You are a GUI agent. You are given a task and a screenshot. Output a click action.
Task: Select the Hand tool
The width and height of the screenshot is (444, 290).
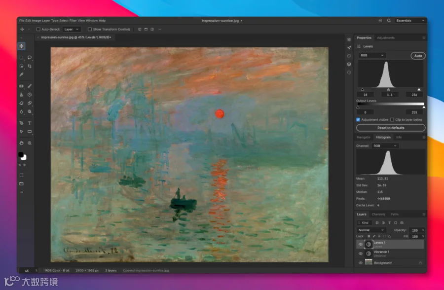[x=22, y=143]
